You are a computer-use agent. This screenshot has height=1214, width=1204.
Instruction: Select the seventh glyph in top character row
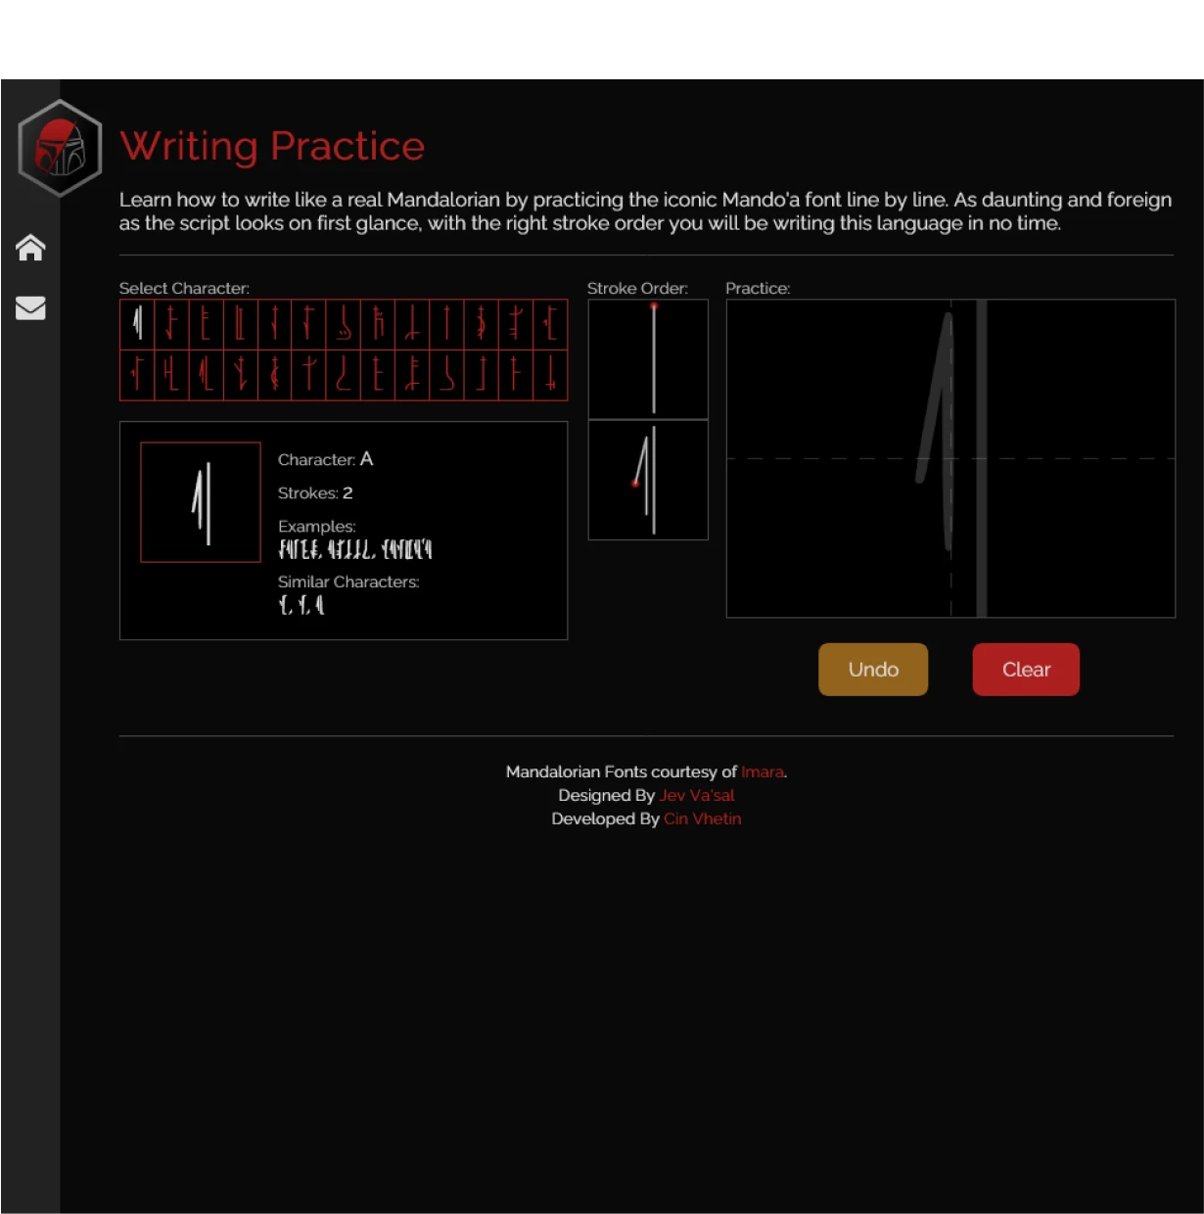(344, 324)
